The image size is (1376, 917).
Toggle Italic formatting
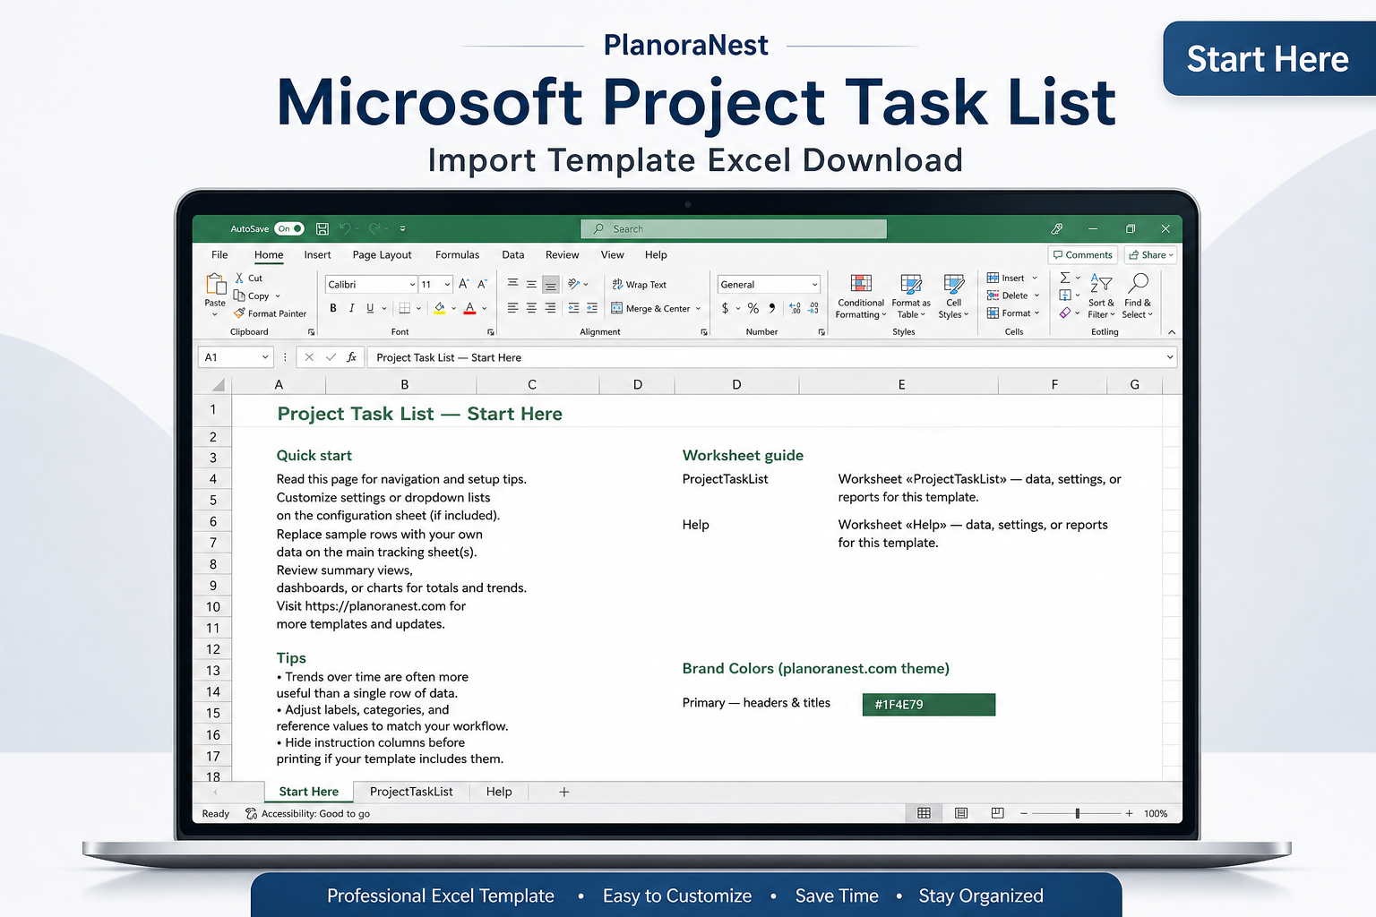click(x=351, y=308)
